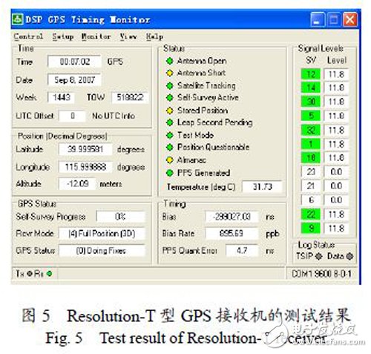Open the Control menu
The width and height of the screenshot is (371, 354).
(28, 36)
